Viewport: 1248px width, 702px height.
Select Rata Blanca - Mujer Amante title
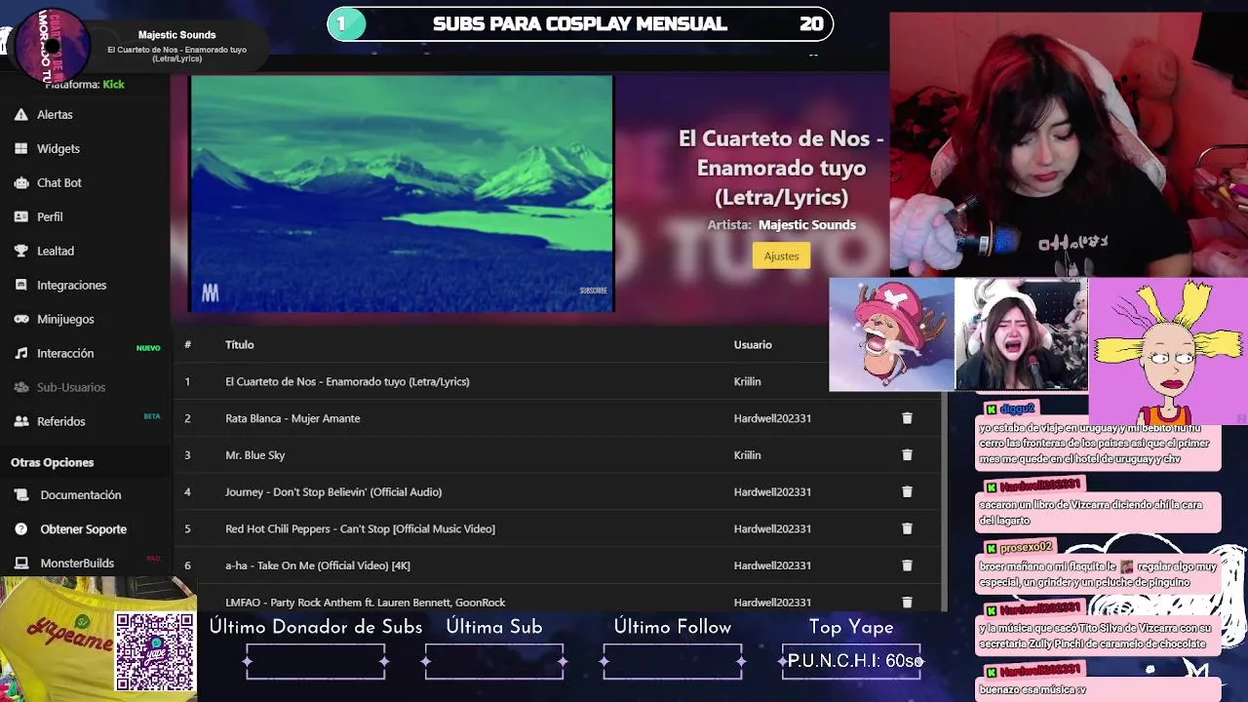click(292, 418)
